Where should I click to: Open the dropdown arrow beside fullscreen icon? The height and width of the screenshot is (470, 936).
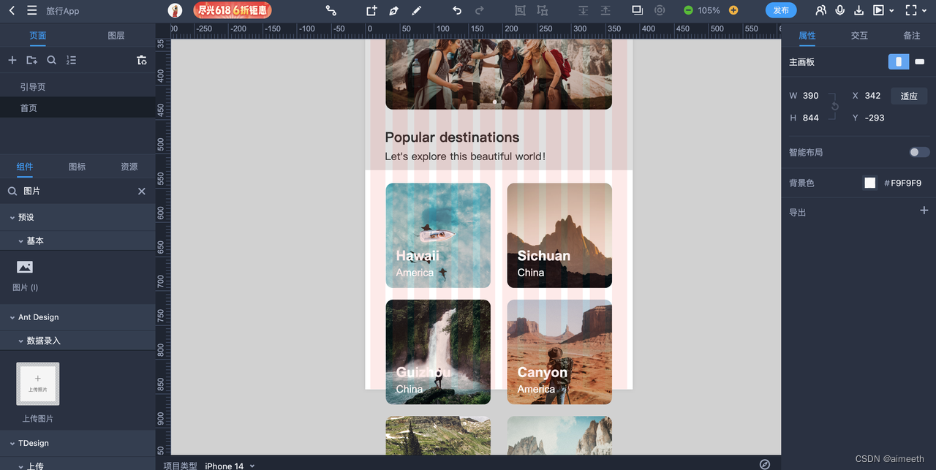click(924, 11)
